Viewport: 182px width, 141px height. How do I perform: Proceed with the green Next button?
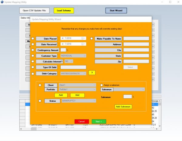[99, 121]
